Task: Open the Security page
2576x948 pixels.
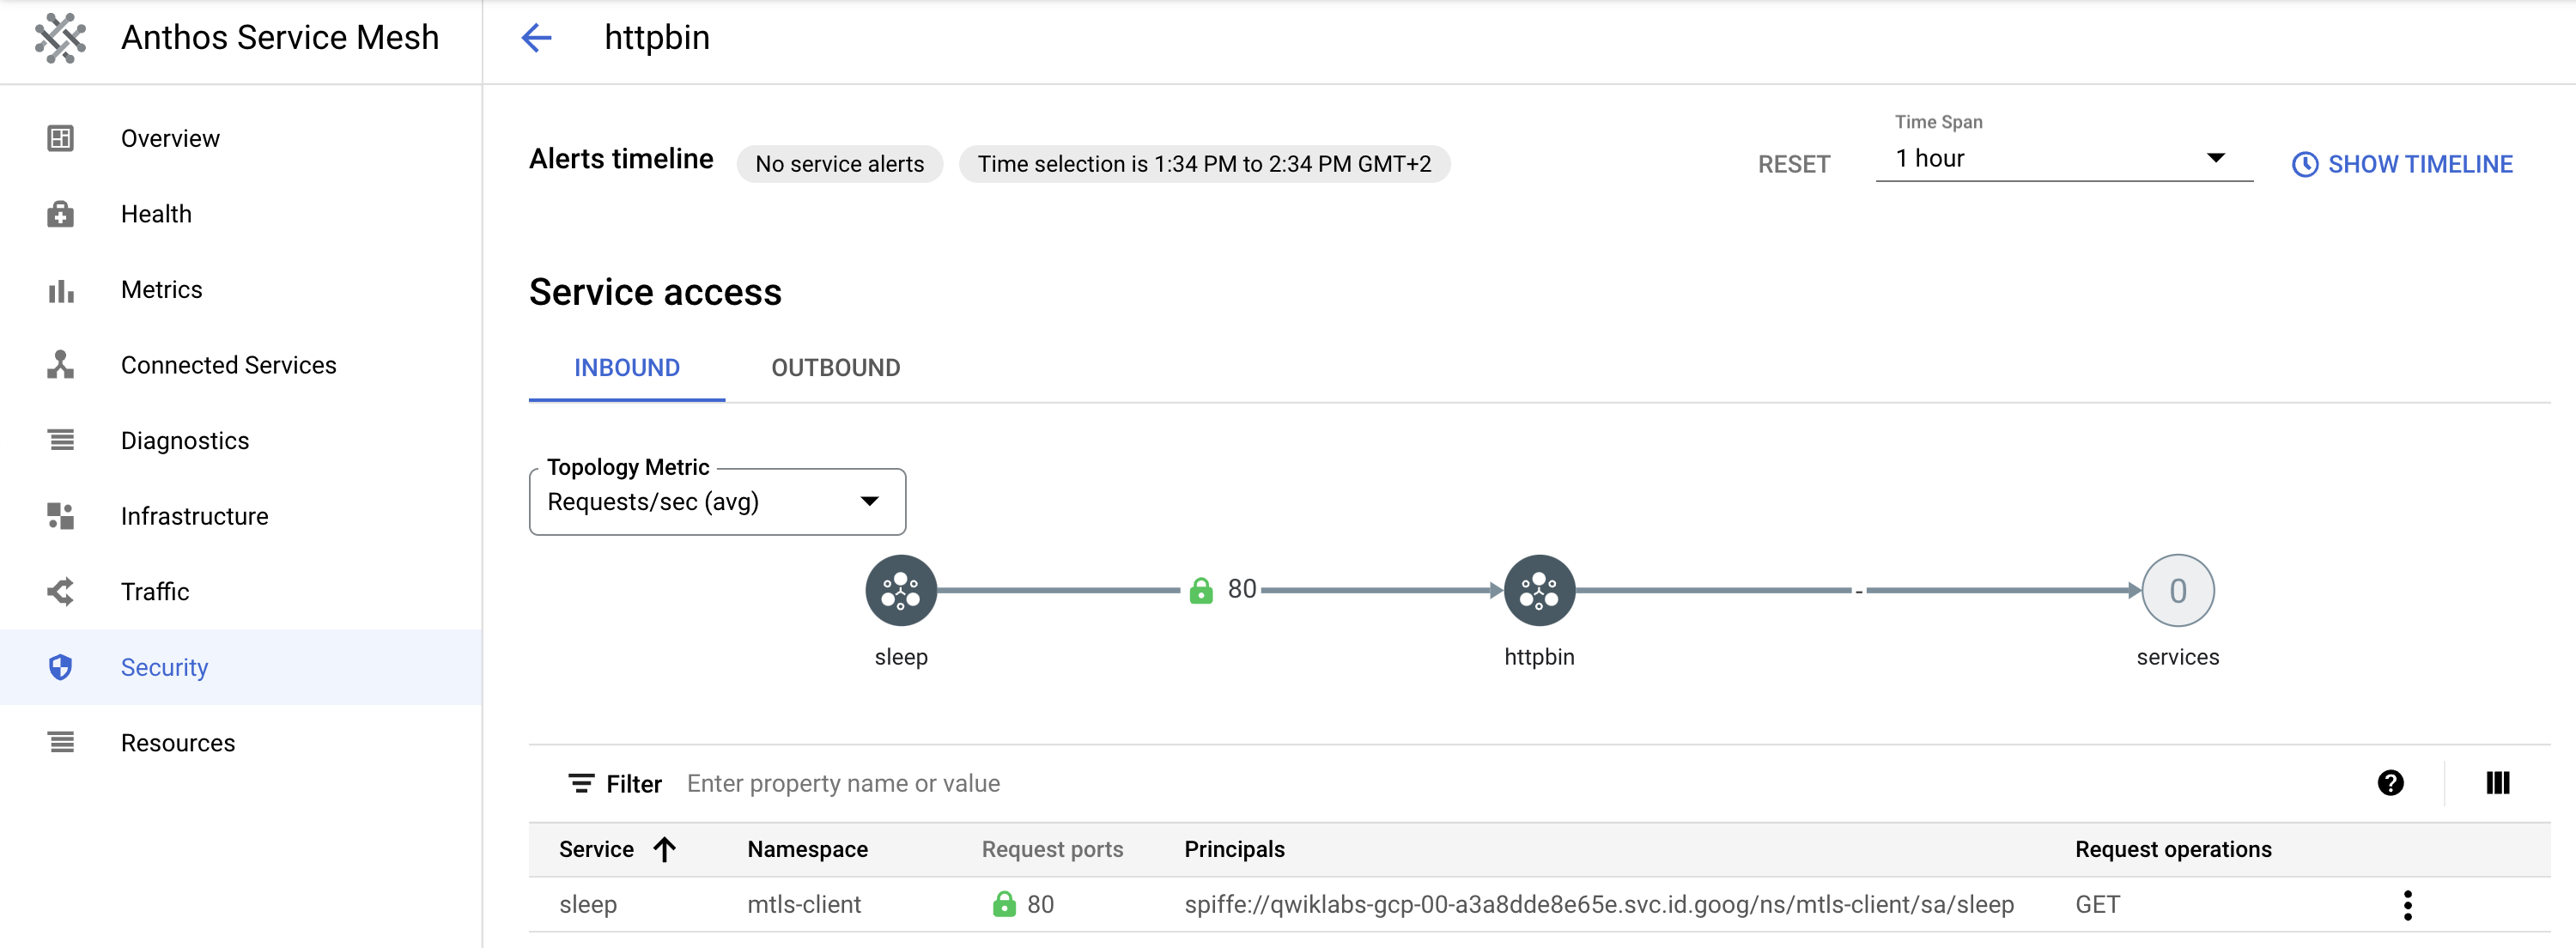Action: pos(240,667)
